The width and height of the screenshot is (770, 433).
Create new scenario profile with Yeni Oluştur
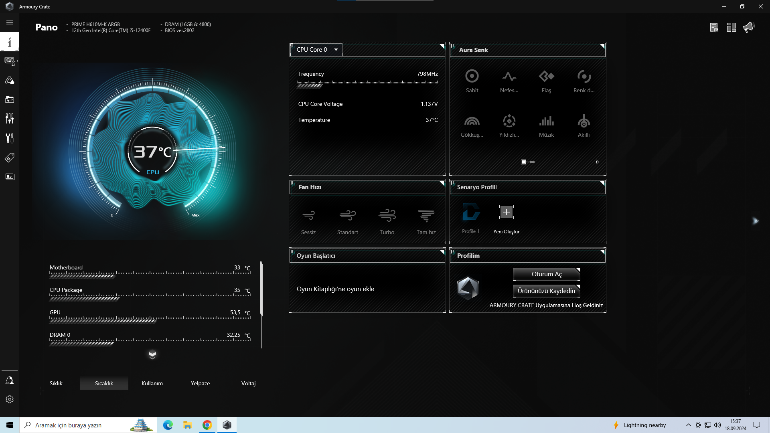pyautogui.click(x=507, y=219)
